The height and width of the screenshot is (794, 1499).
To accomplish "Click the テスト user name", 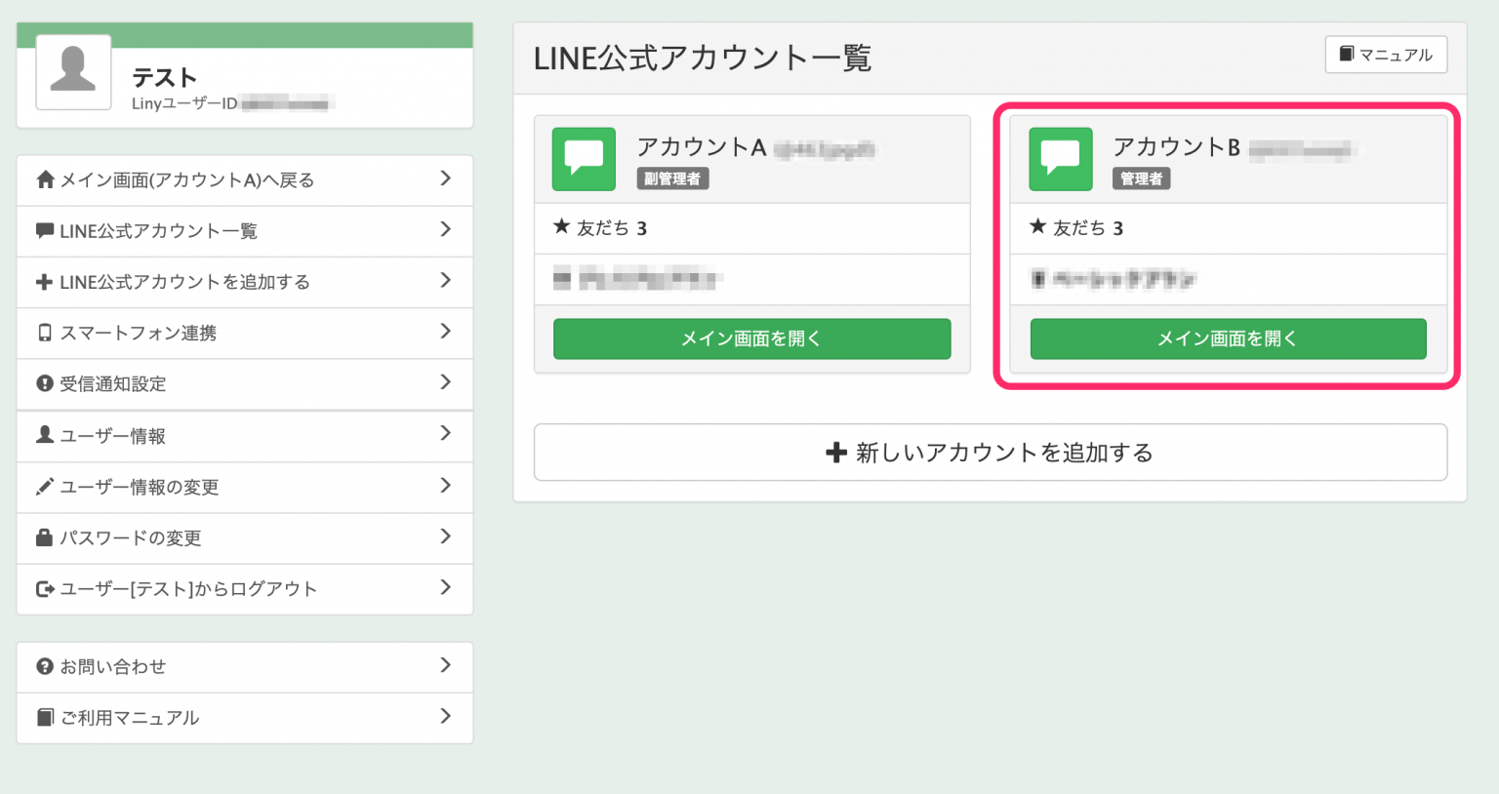I will click(x=165, y=77).
